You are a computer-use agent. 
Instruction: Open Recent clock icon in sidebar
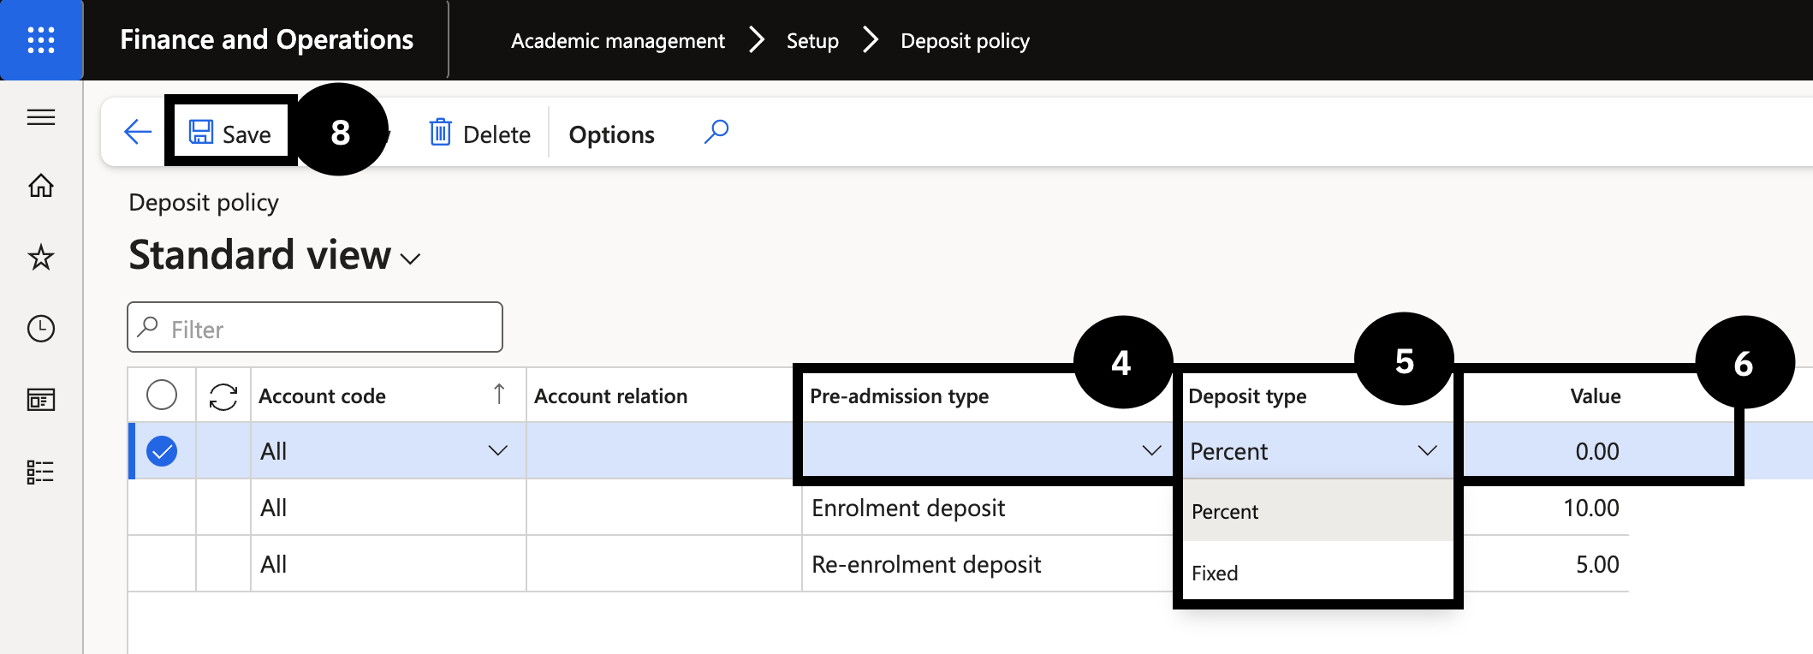[41, 329]
